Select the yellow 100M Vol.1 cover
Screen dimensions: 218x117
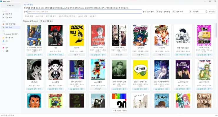(x=77, y=35)
